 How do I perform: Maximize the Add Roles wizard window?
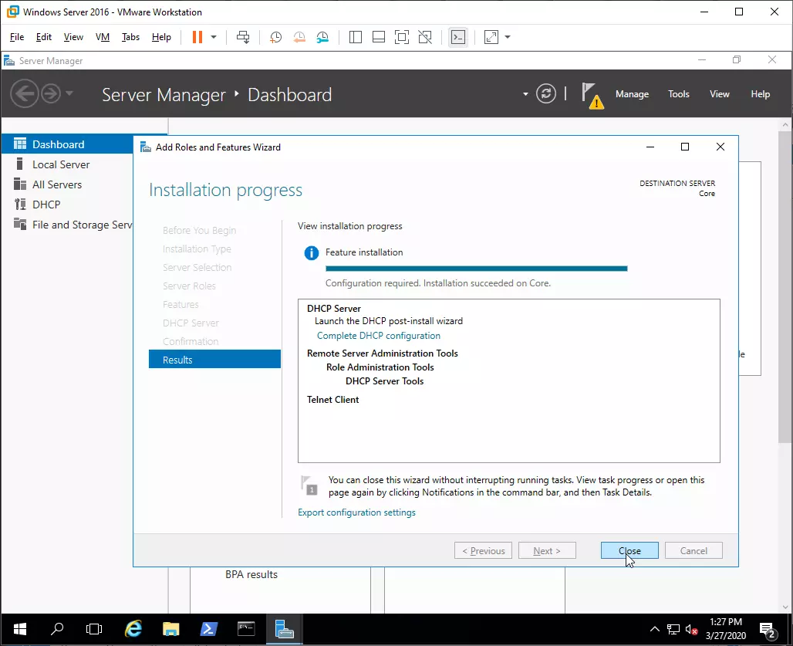(685, 147)
